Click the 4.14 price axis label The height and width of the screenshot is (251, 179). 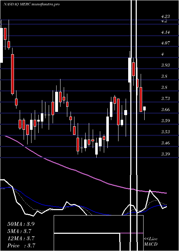point(165,32)
